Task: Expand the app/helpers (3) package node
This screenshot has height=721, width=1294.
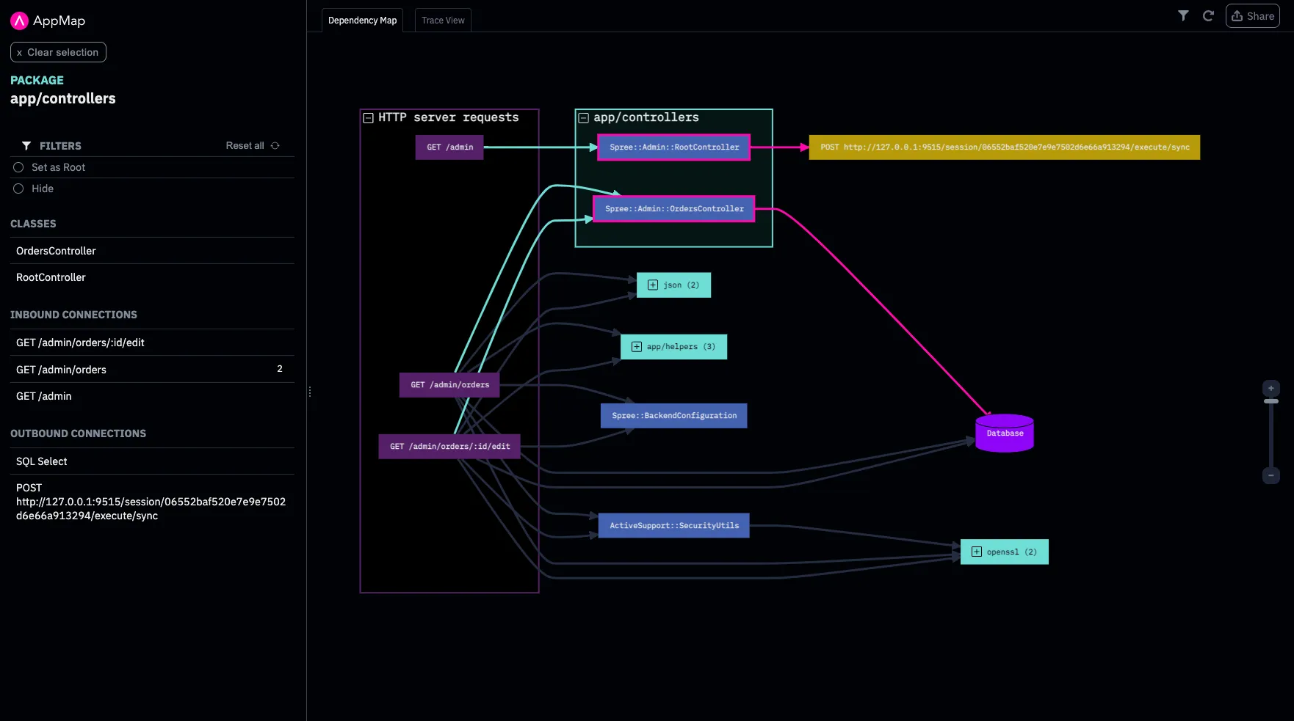Action: [x=637, y=346]
